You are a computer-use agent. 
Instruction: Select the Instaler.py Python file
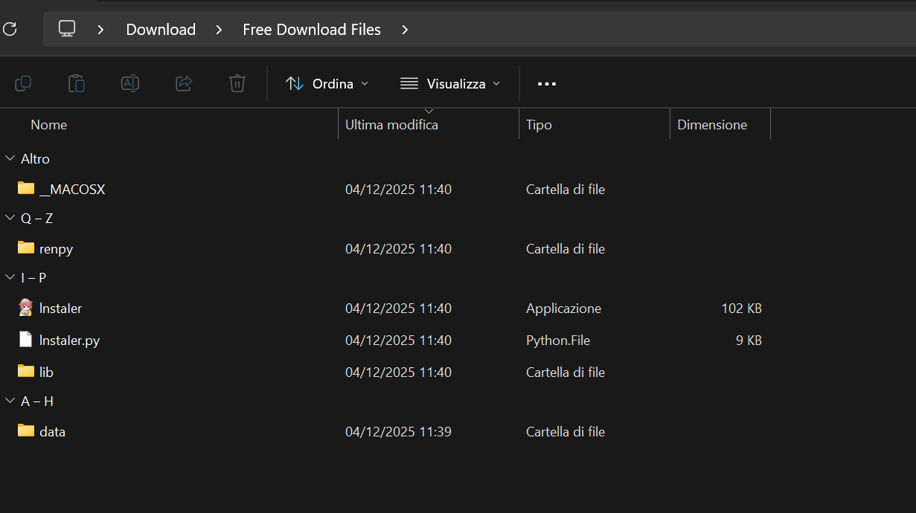coord(69,341)
